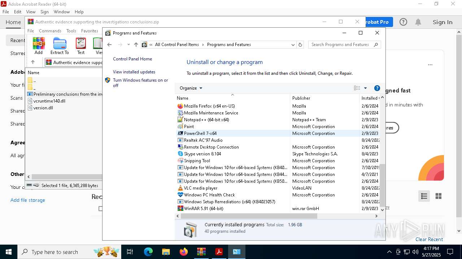Click the program list horizontal scrollbar

coord(249,216)
